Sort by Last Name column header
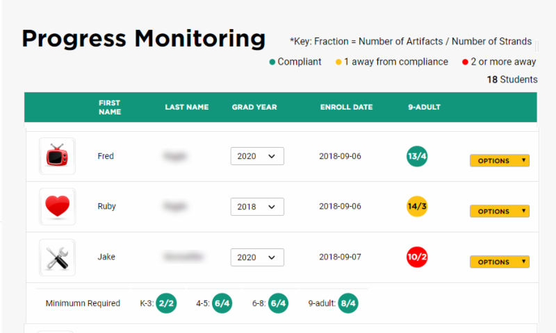 [x=186, y=108]
